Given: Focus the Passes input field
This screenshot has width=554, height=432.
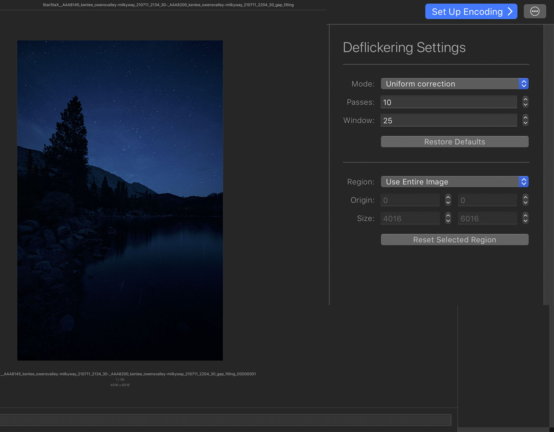Looking at the screenshot, I should click(x=448, y=102).
